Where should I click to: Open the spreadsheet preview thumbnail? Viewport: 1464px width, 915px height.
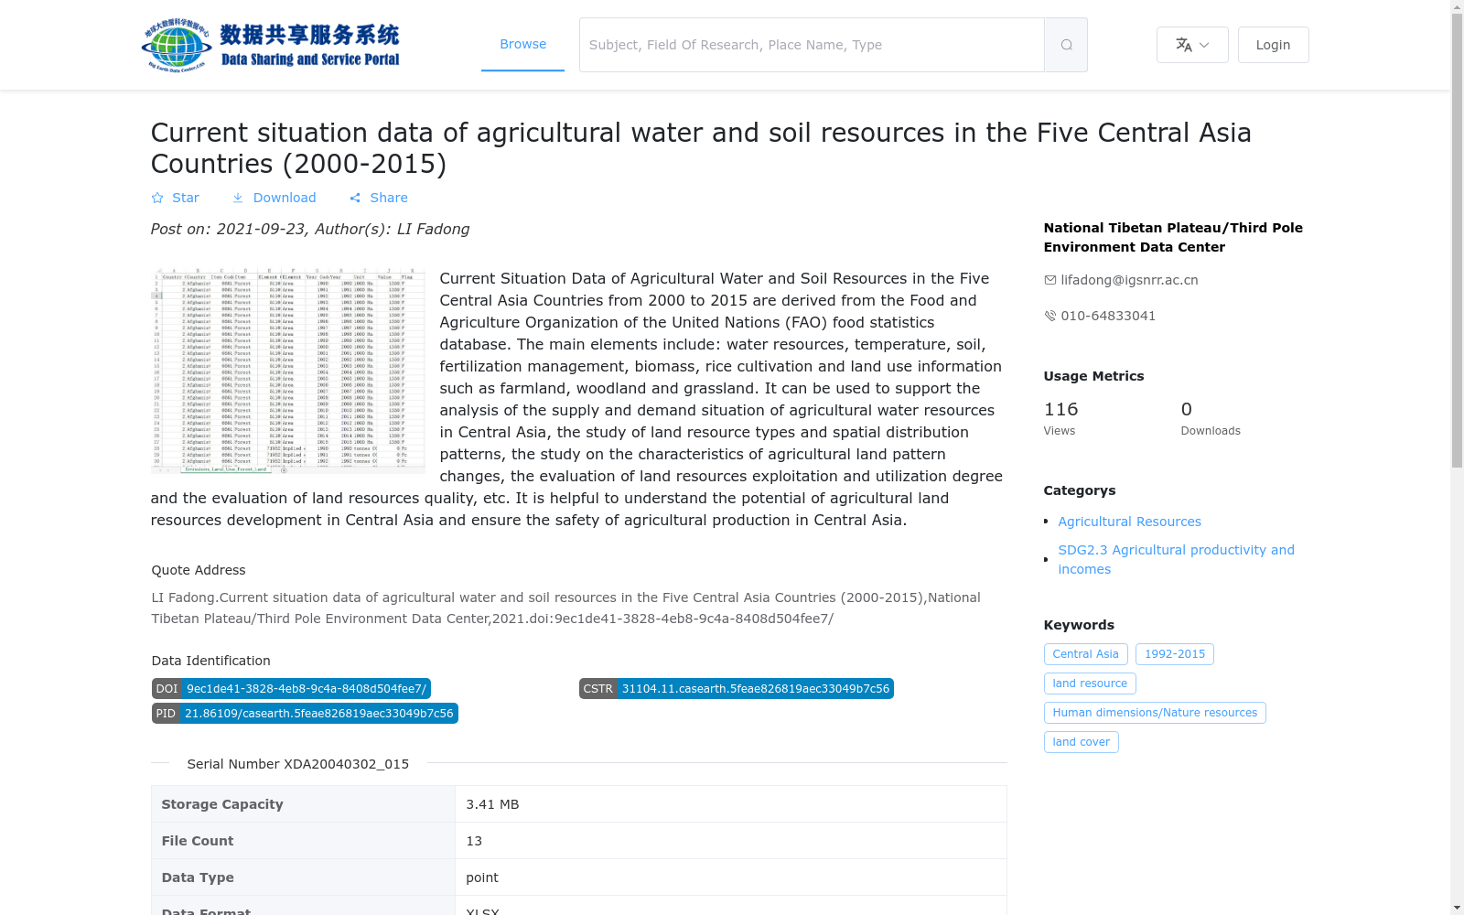(x=288, y=371)
